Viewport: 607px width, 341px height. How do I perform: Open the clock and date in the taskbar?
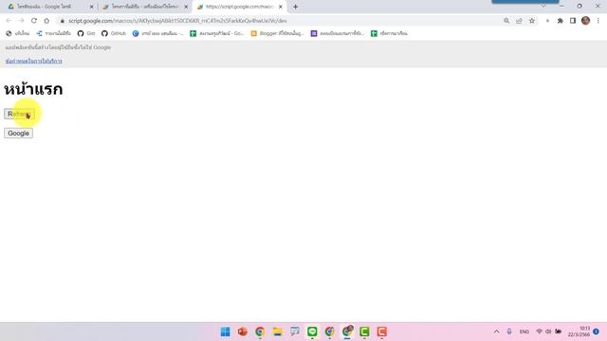(579, 332)
